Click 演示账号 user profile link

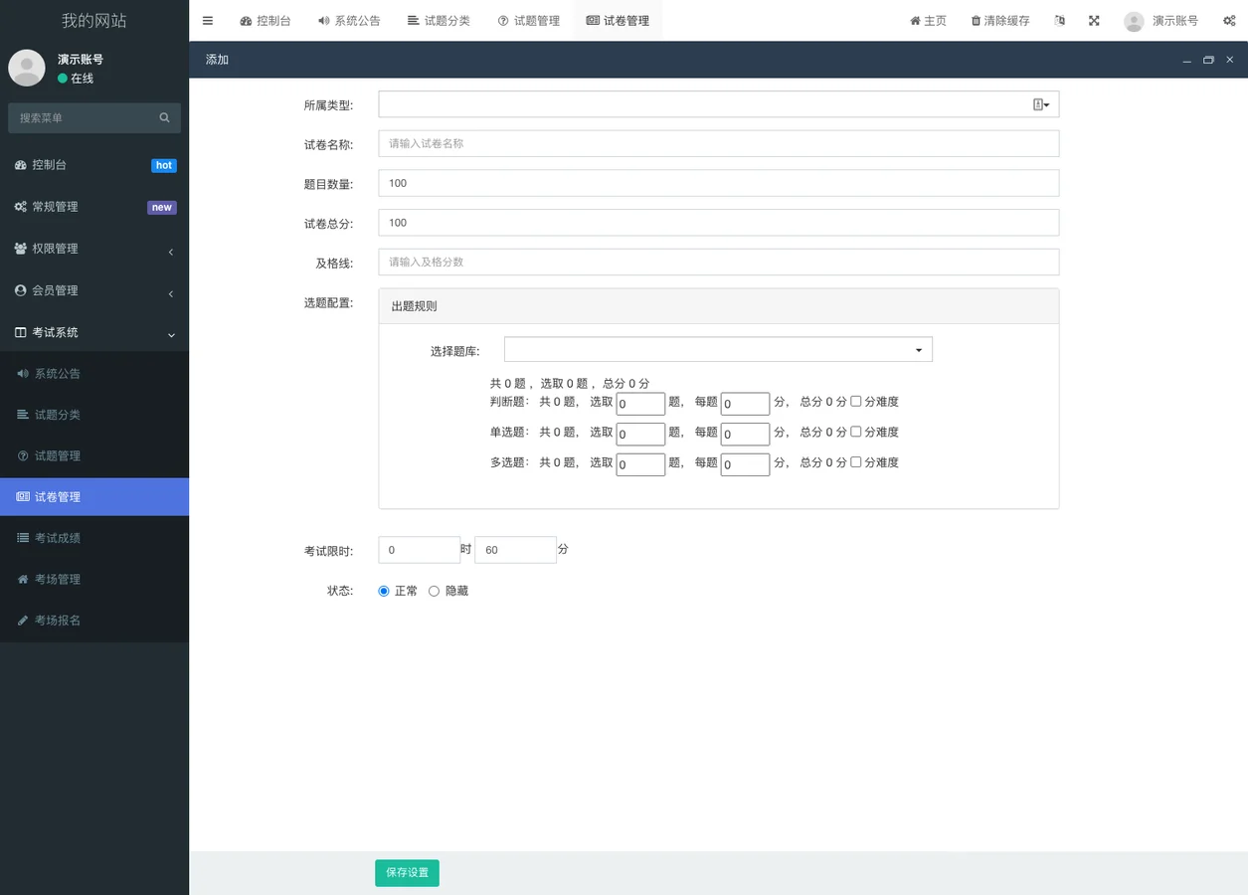point(1159,20)
